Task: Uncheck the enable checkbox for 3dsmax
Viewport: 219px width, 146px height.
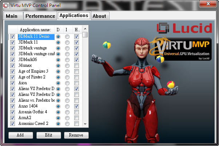Action: [13, 65]
